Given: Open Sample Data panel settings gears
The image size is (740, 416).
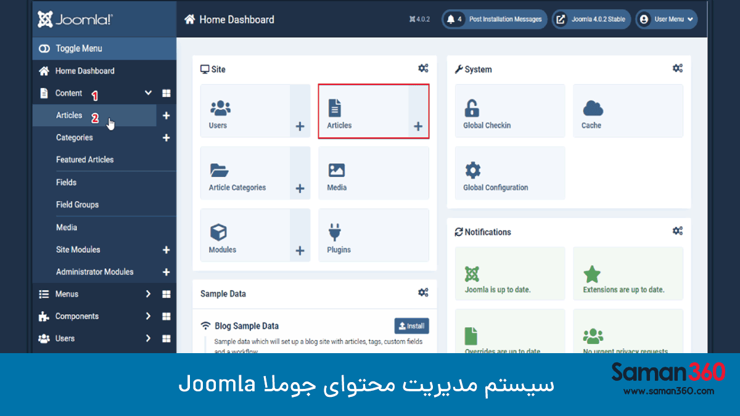Looking at the screenshot, I should pyautogui.click(x=423, y=293).
